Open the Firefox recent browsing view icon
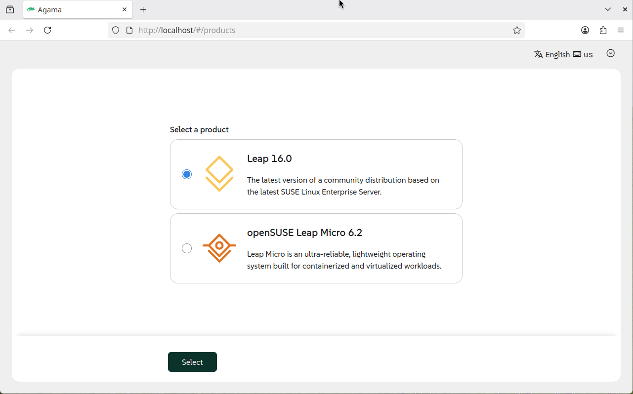 coord(10,9)
